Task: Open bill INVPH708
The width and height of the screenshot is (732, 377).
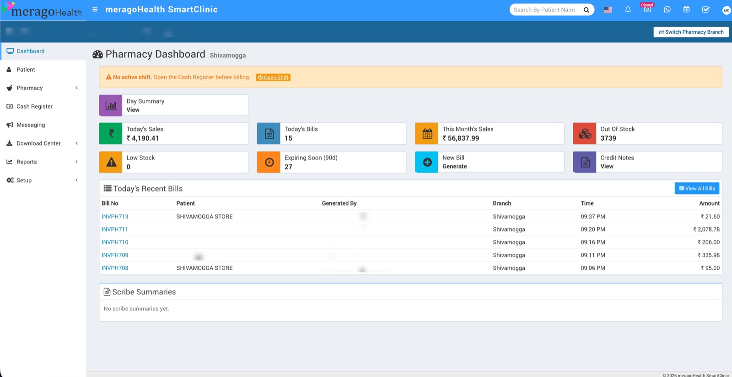Action: pos(115,268)
